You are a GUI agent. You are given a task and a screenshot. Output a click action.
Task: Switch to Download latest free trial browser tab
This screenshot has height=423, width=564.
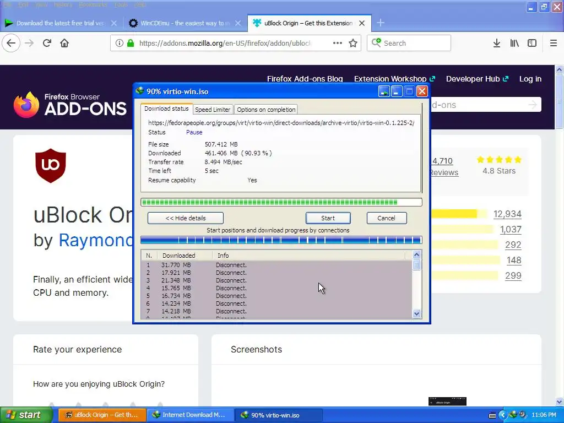[x=61, y=23]
